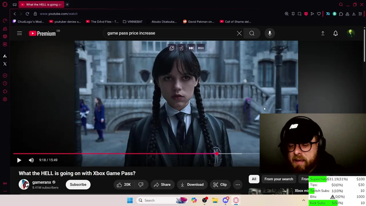Open the gameranx channel avatar
Viewport: 366px width, 206px height.
(24, 185)
